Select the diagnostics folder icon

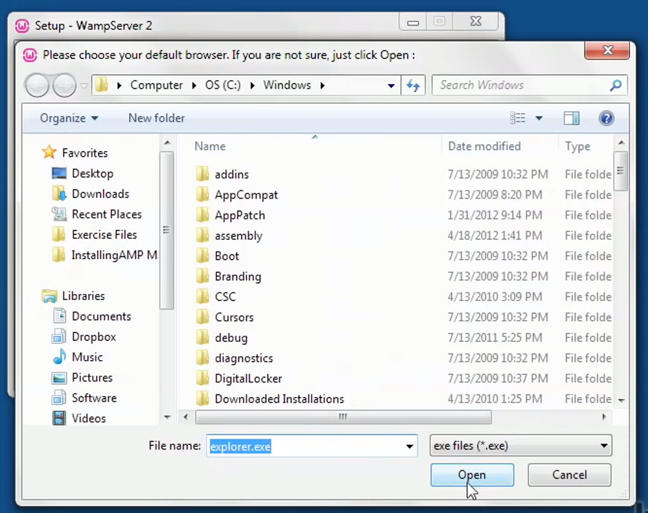click(202, 358)
